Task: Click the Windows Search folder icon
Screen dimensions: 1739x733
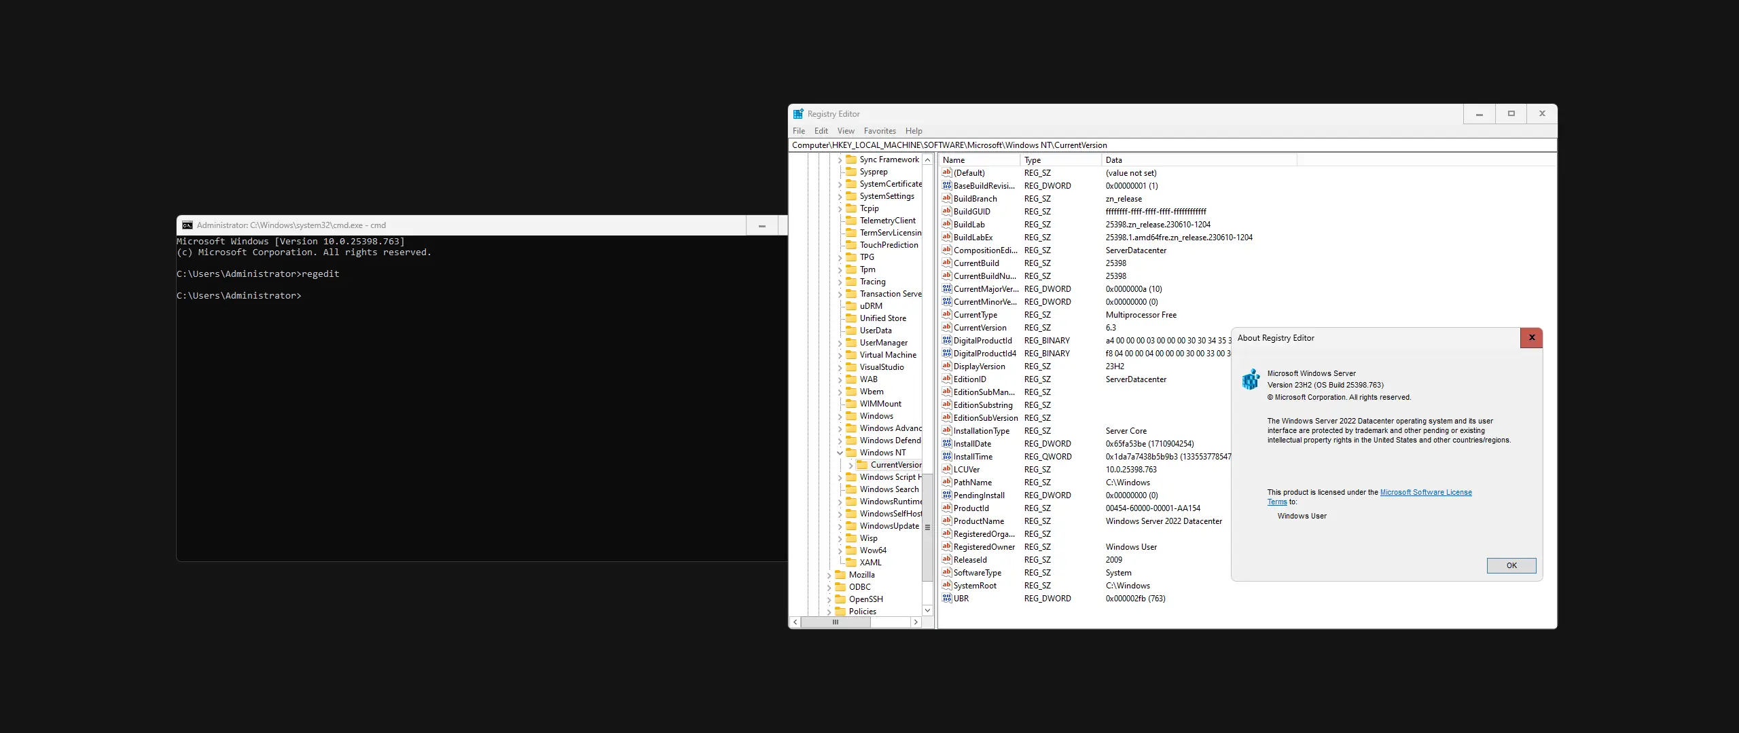Action: [851, 489]
